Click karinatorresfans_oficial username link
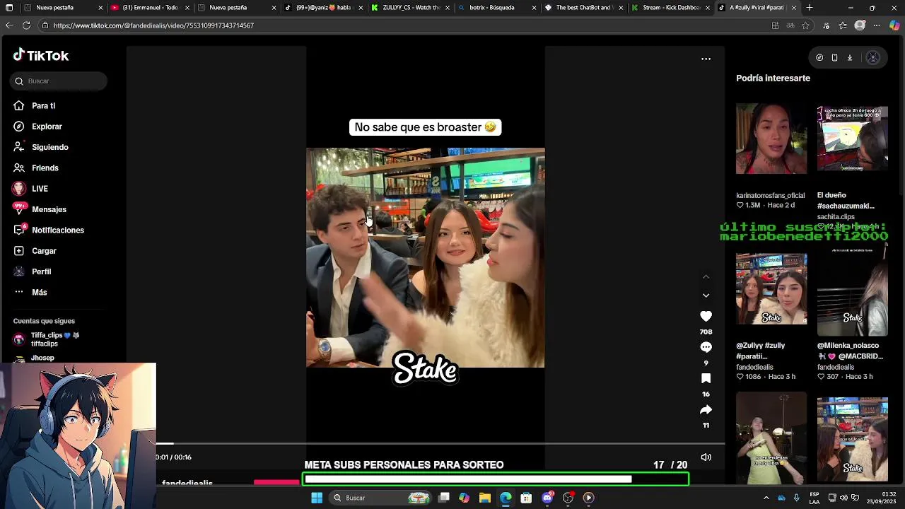Viewport: 905px width, 509px height. pos(770,196)
